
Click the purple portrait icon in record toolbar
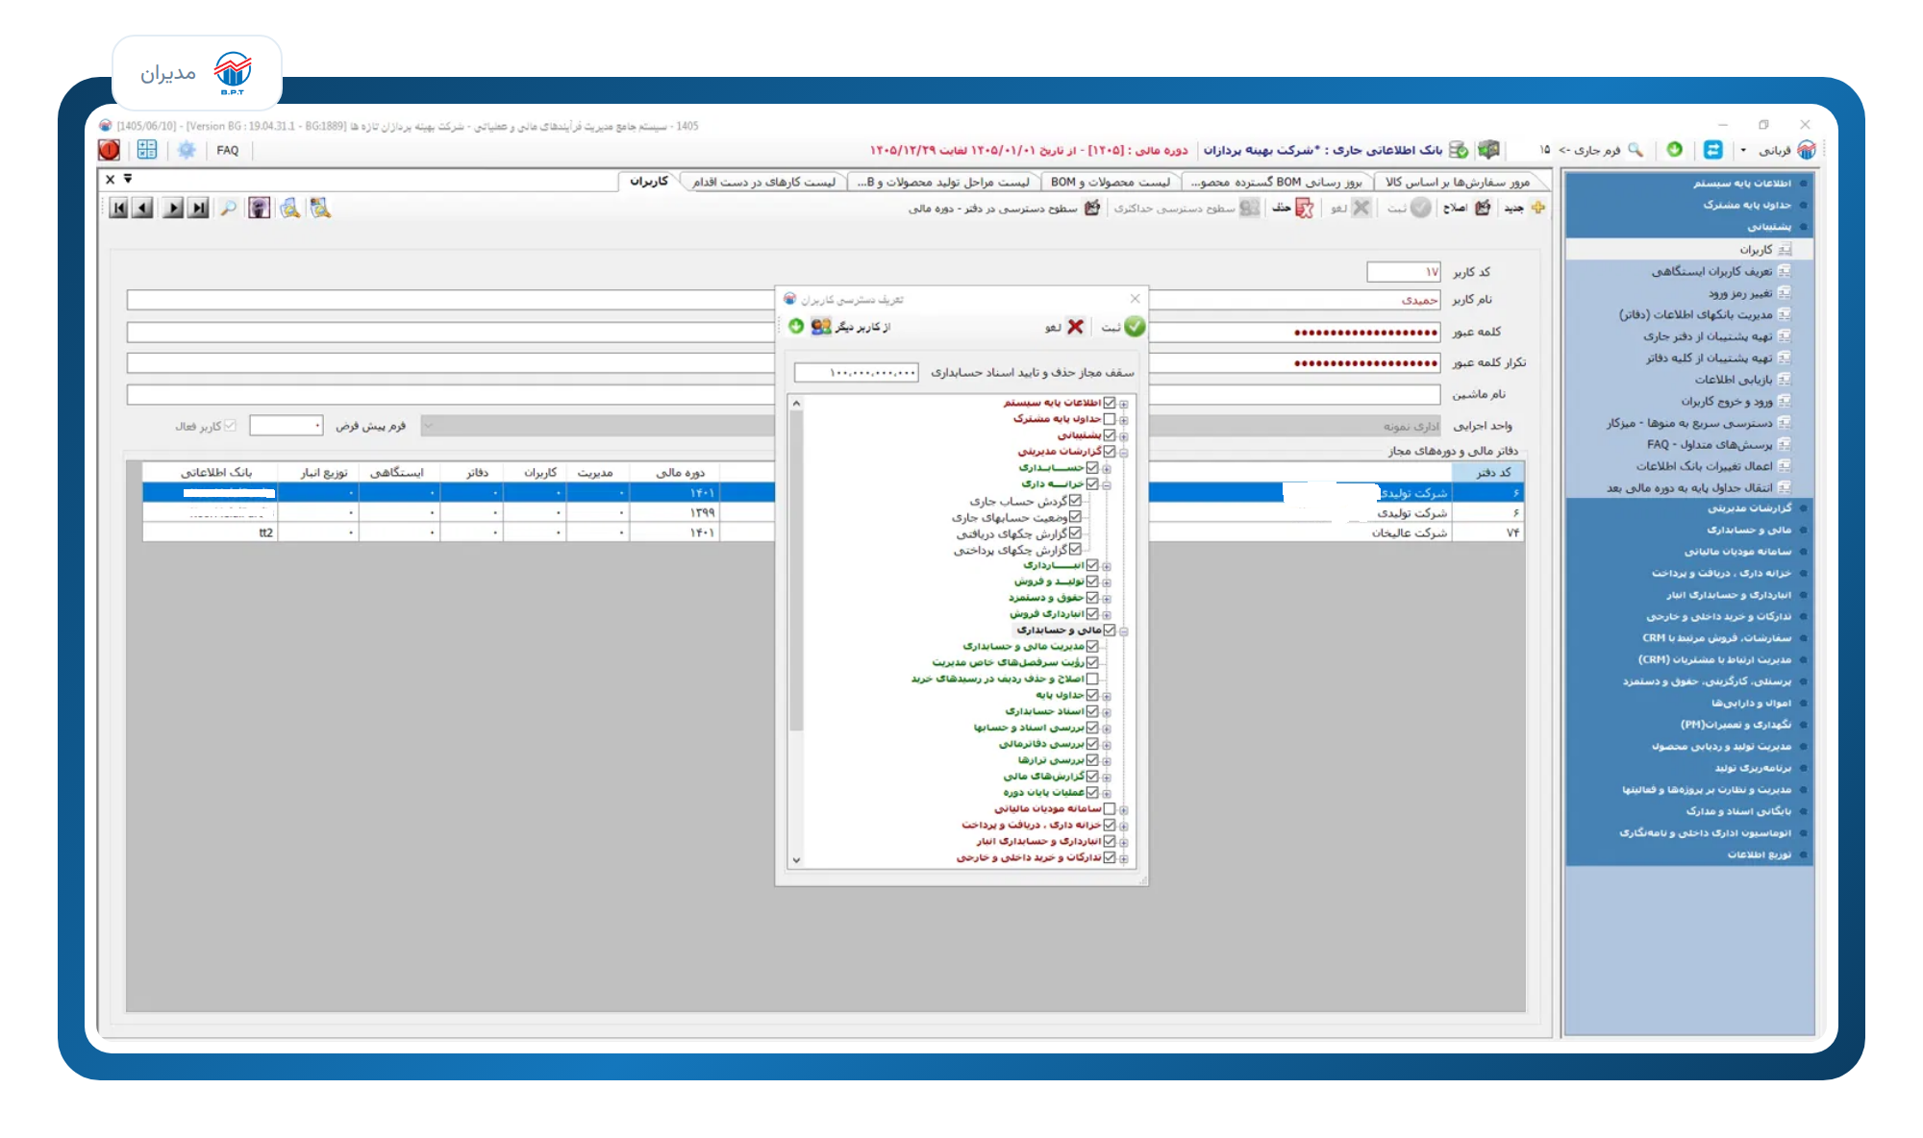pos(259,208)
